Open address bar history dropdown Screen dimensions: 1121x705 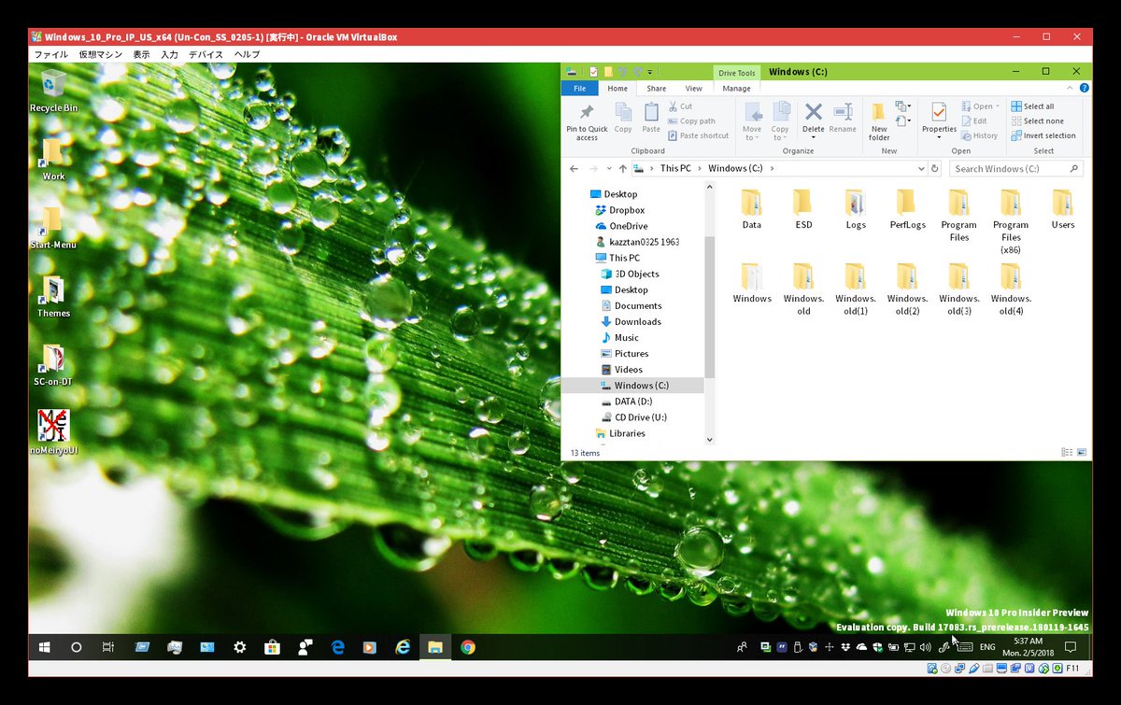click(920, 169)
